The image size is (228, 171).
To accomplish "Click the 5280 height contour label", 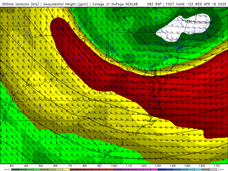I will [x=188, y=21].
